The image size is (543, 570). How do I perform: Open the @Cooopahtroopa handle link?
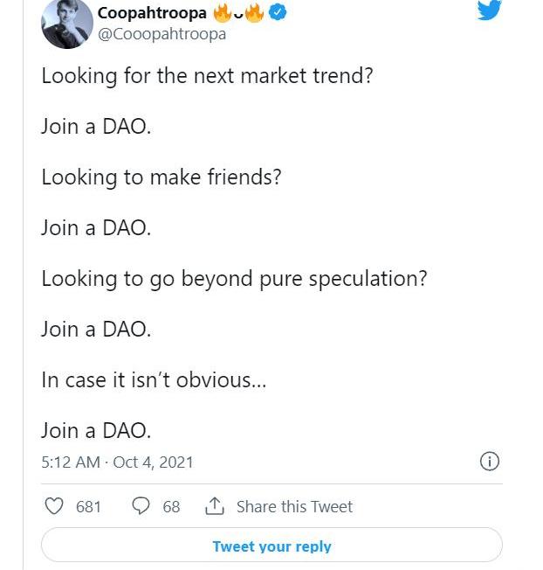coord(162,34)
